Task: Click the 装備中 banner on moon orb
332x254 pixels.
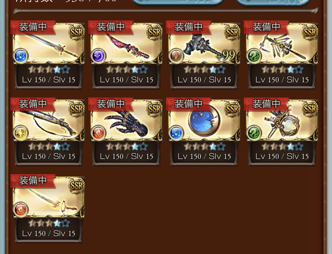Action: point(188,104)
